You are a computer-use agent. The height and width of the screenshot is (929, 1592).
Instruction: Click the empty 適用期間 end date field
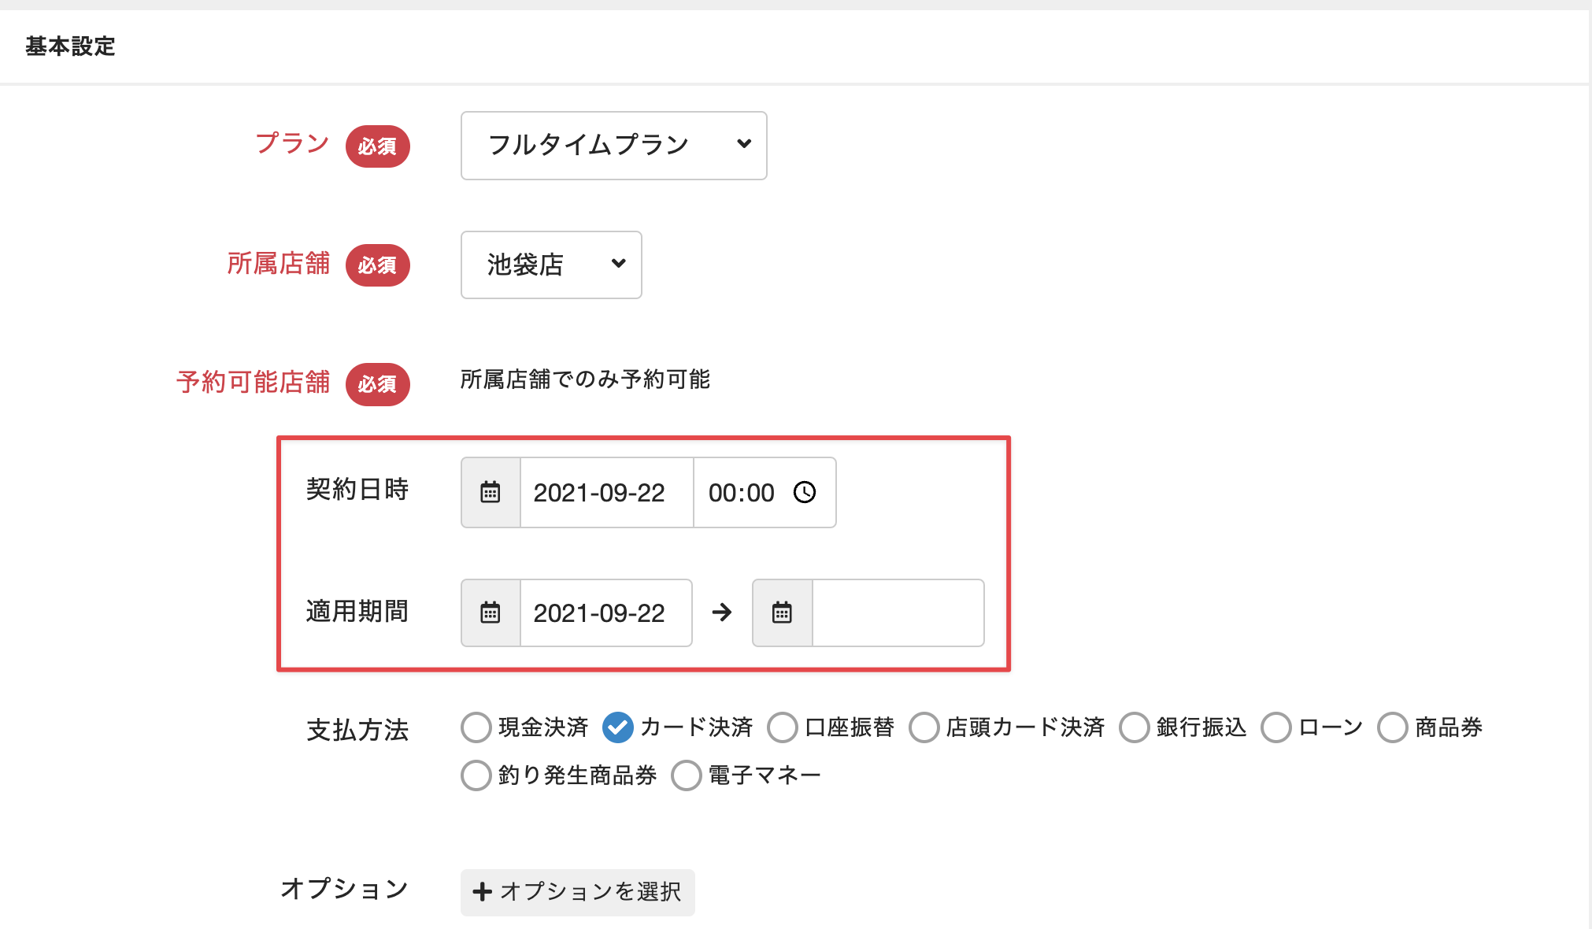point(897,613)
